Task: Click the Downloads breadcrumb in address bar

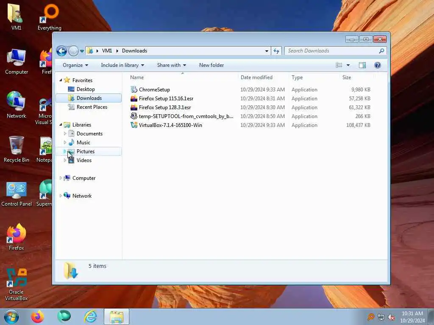Action: tap(134, 51)
